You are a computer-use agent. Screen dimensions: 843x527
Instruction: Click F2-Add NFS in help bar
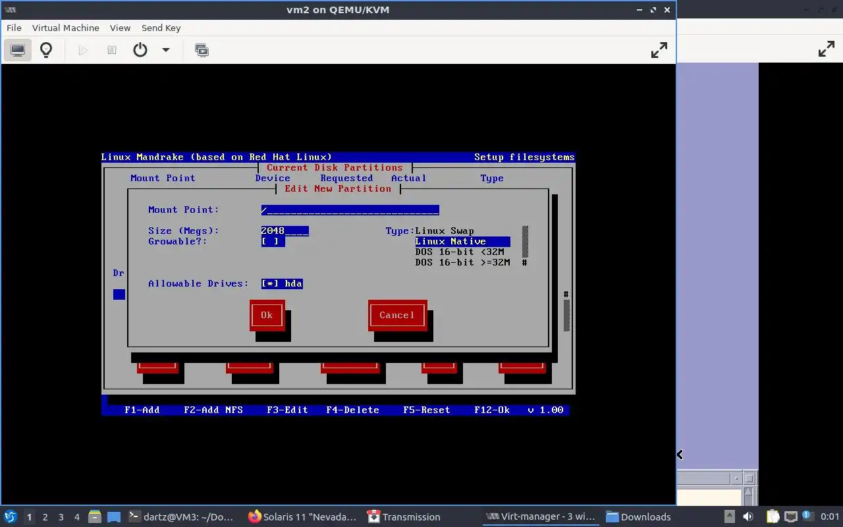213,410
